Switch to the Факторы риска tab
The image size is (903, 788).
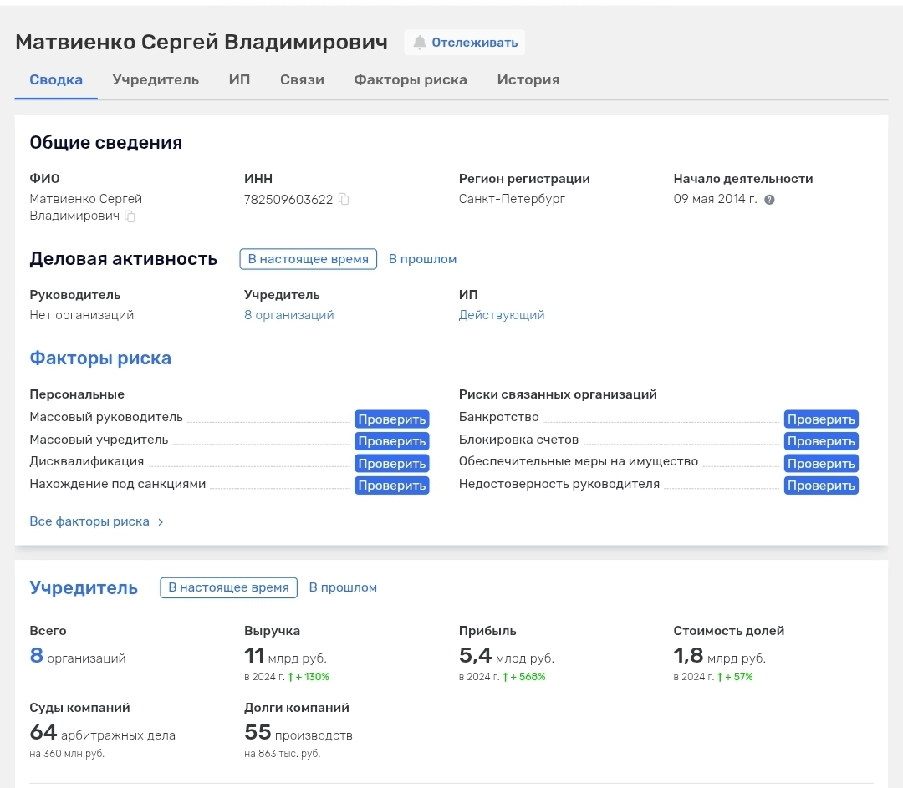410,80
